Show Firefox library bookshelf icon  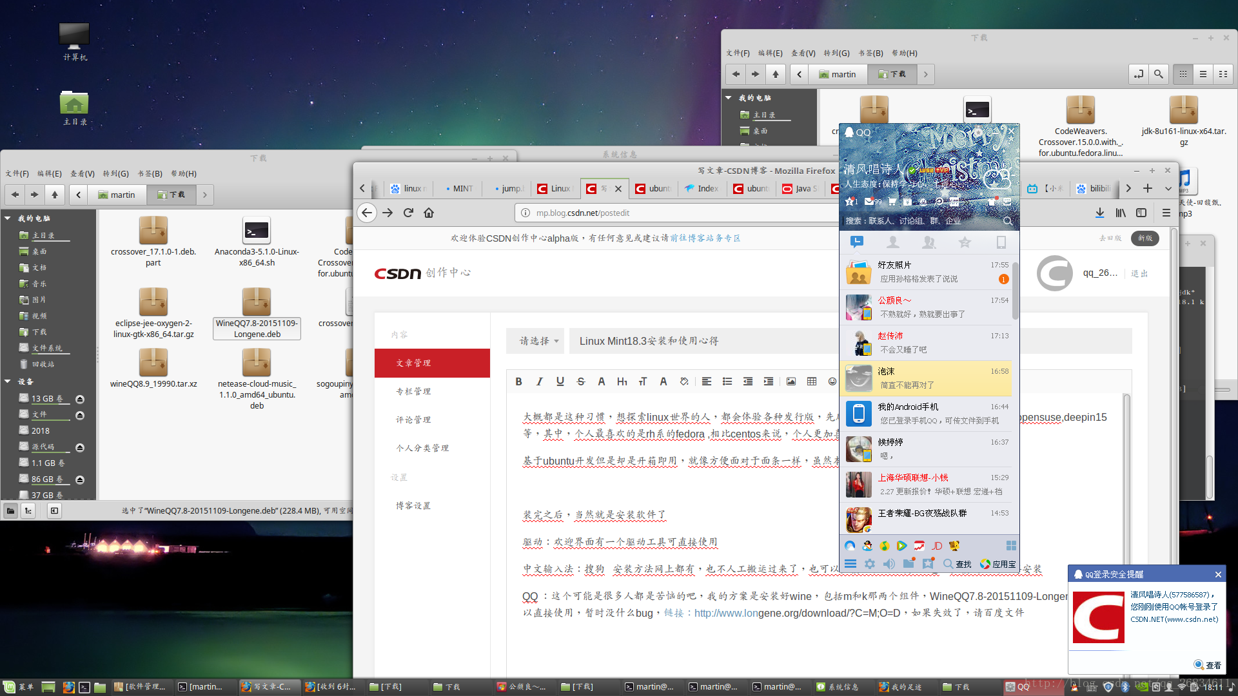[1121, 213]
